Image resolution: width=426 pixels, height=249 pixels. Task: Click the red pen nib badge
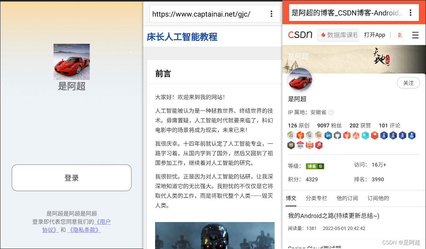[x=319, y=145]
